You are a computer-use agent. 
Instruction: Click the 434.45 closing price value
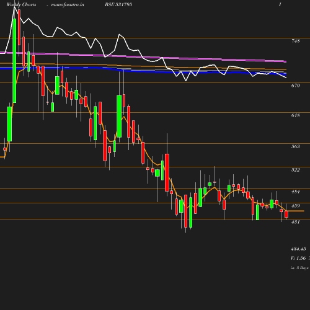298,249
